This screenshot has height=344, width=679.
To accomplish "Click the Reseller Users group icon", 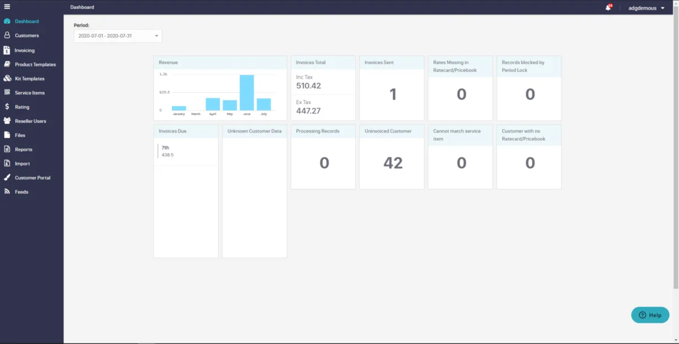I will 7,121.
